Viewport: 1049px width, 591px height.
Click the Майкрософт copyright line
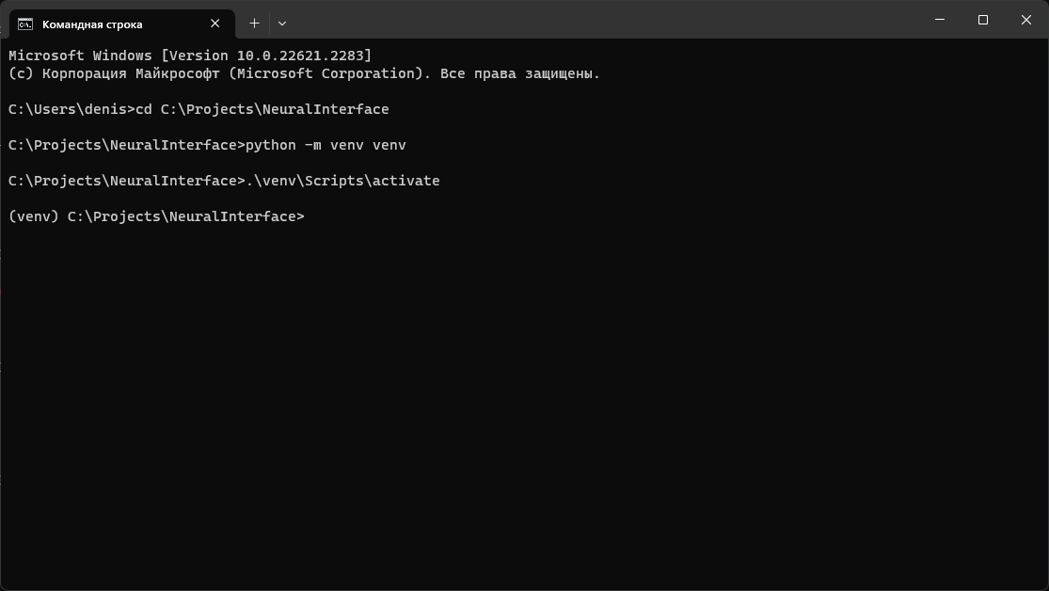pyautogui.click(x=301, y=72)
